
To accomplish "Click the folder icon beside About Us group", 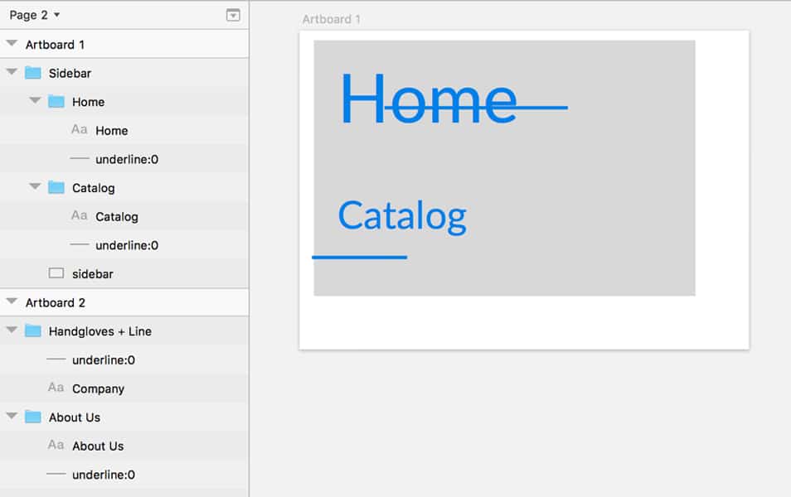I will click(x=32, y=417).
